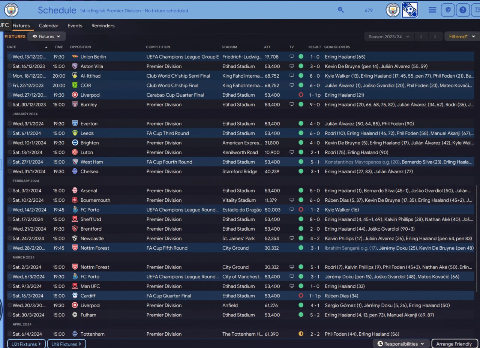Open the small Manchester City badge near 679
480x348 pixels.
pyautogui.click(x=393, y=10)
